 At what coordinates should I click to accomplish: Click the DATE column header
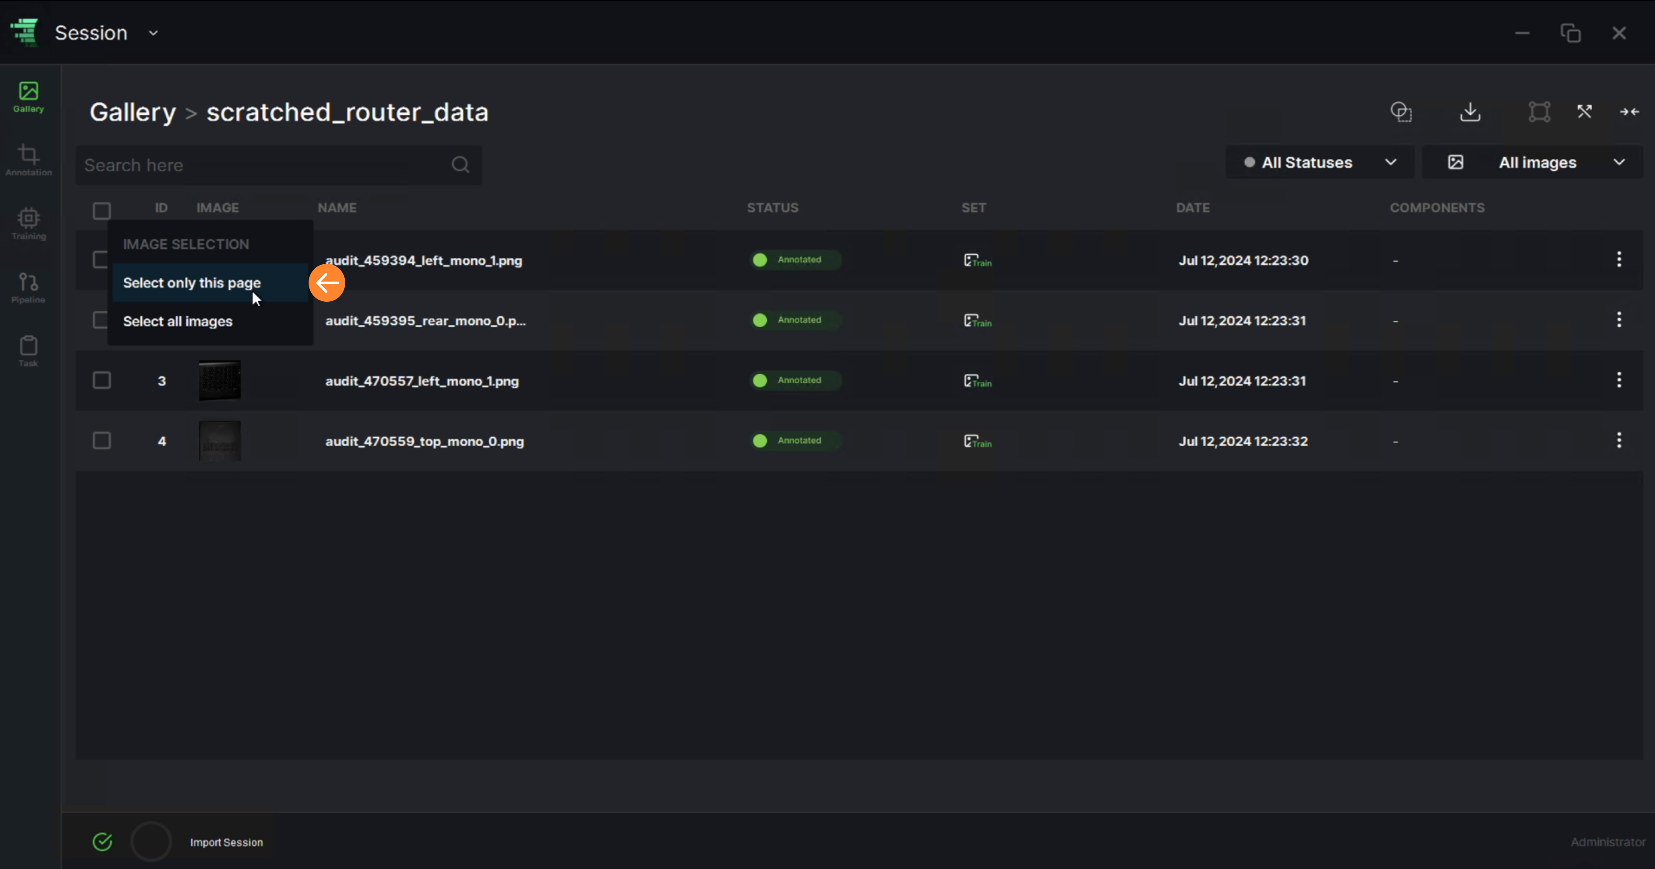(1193, 208)
